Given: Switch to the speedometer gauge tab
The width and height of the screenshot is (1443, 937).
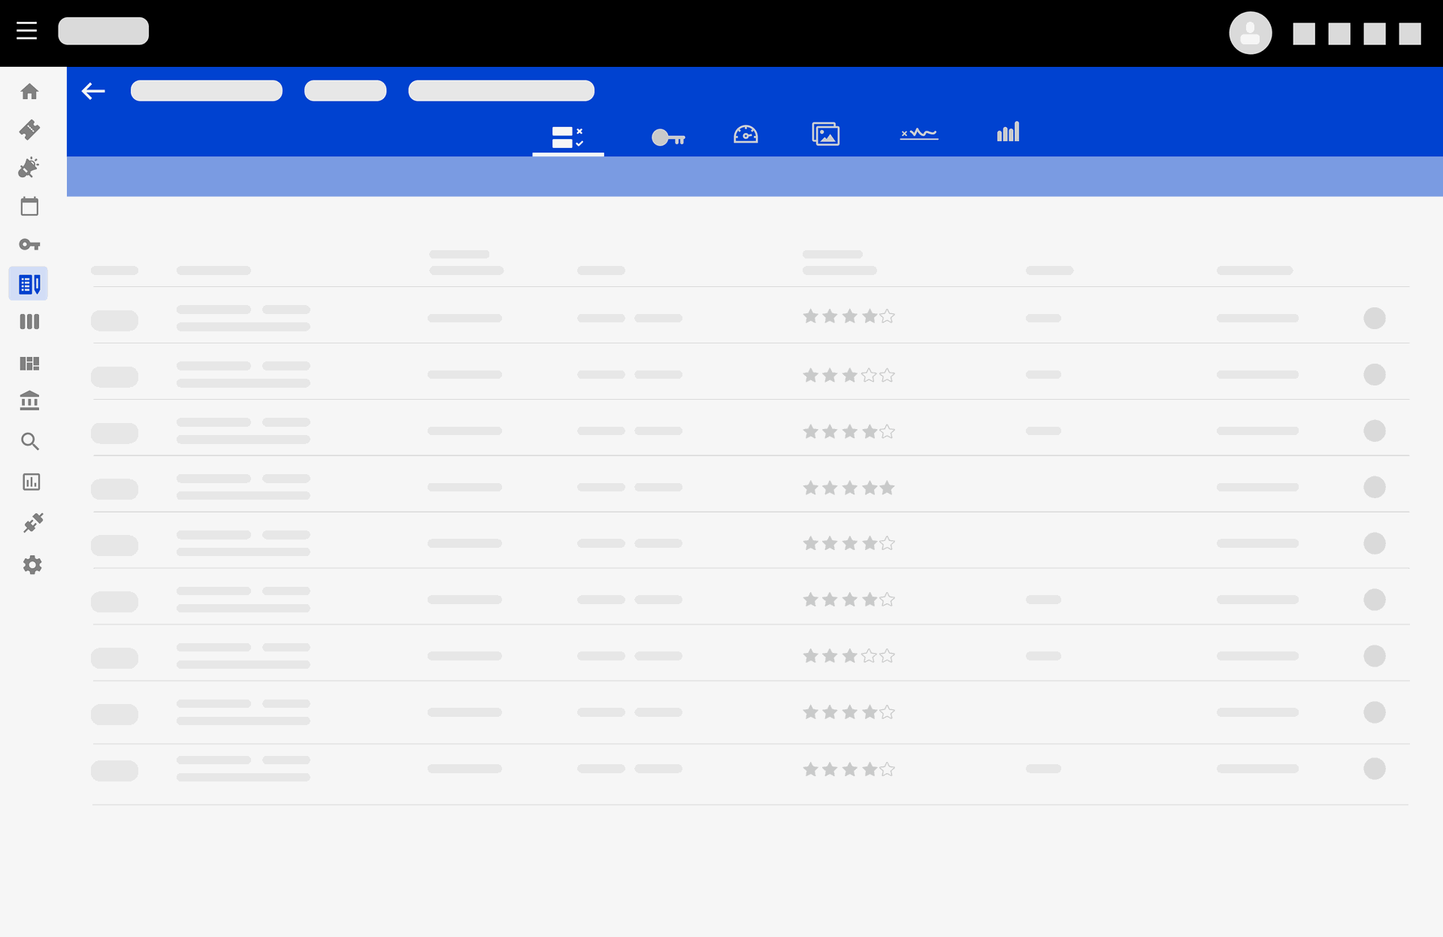Looking at the screenshot, I should pos(746,135).
